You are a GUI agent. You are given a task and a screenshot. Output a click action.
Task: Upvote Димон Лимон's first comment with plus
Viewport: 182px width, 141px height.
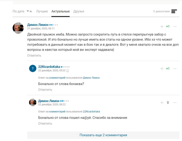coord(162,27)
